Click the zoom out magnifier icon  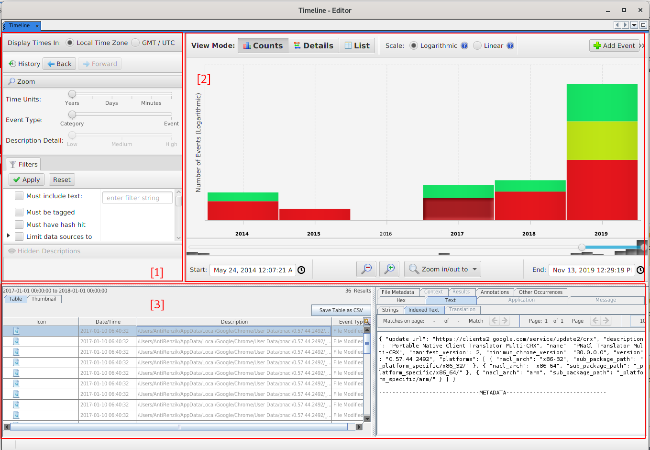[x=366, y=269]
